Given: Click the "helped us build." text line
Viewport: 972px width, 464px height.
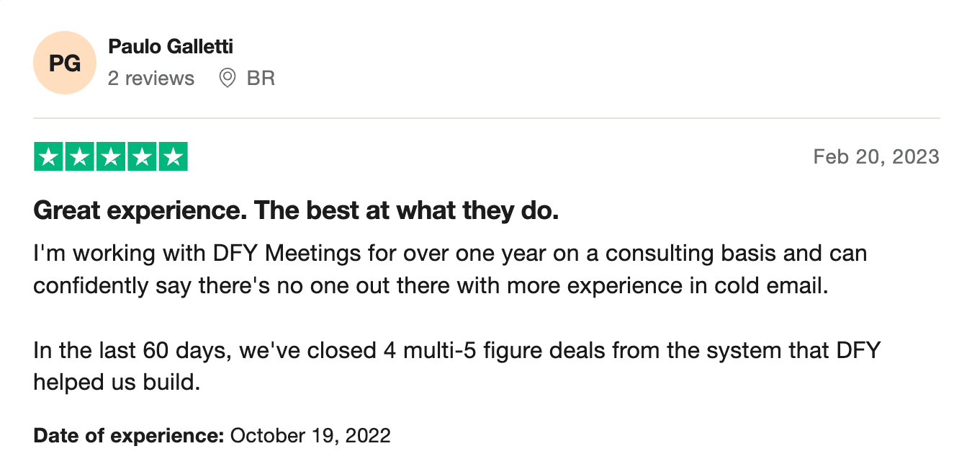Looking at the screenshot, I should (x=116, y=383).
